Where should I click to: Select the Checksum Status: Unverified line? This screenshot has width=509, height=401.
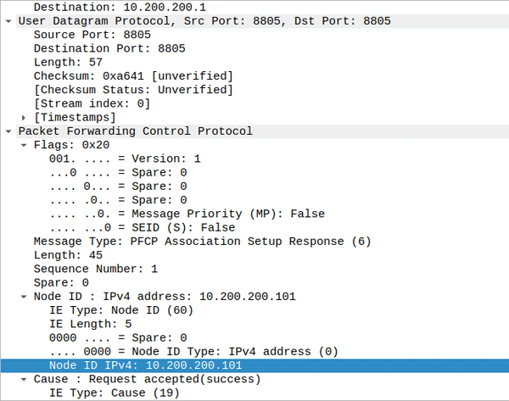click(132, 90)
